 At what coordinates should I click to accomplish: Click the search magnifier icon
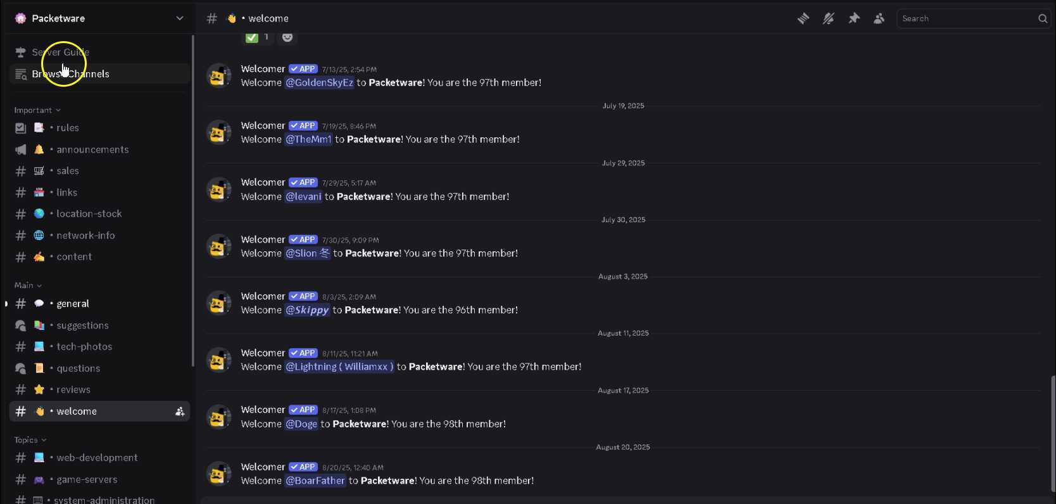pyautogui.click(x=1043, y=18)
